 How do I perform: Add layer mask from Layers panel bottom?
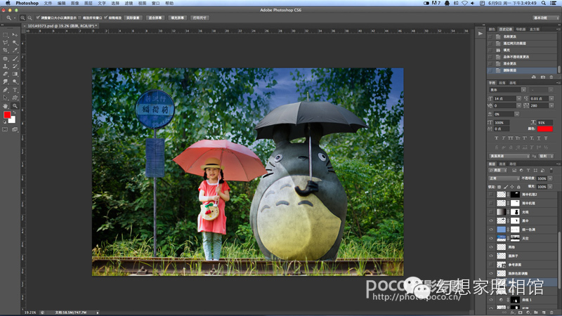pyautogui.click(x=520, y=312)
